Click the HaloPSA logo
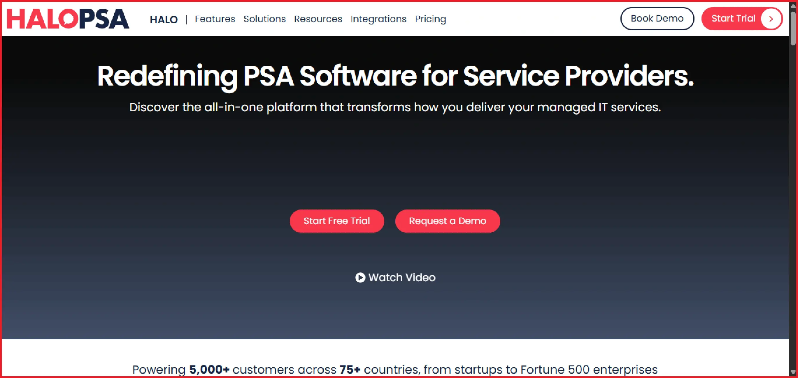 (68, 19)
